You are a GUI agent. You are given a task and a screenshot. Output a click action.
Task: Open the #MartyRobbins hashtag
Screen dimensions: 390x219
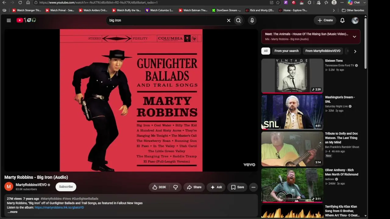[51, 199]
